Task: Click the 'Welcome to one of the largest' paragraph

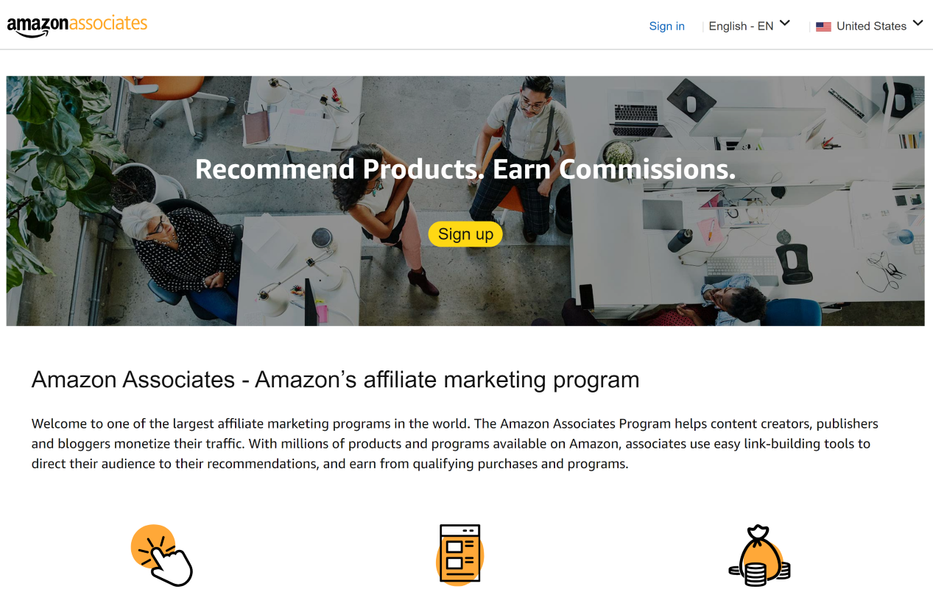Action: coord(455,444)
